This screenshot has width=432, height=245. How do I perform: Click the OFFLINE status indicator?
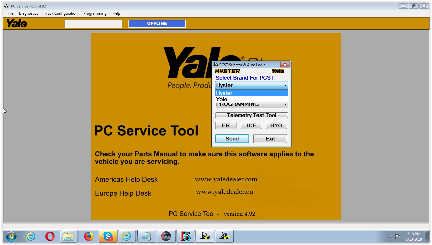pyautogui.click(x=157, y=24)
